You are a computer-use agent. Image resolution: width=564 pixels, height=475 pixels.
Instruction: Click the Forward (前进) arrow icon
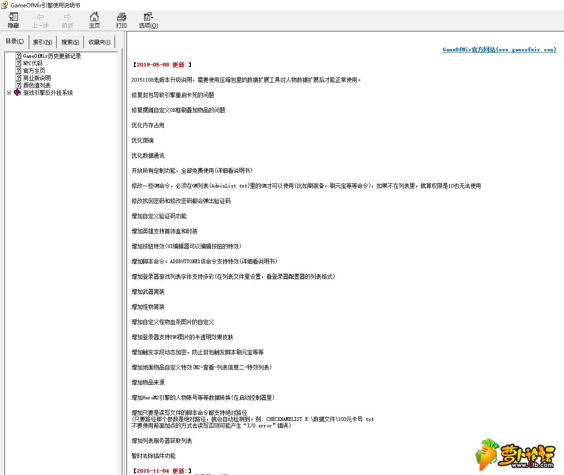tap(67, 17)
